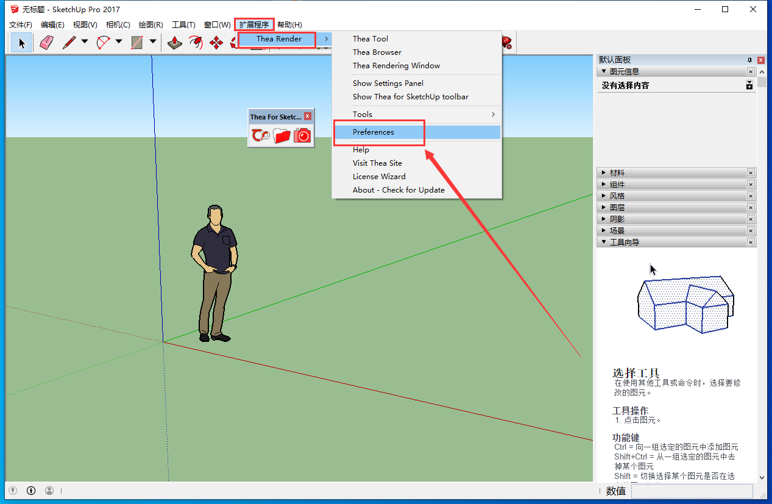Click the house illustration in 工具向导
Image resolution: width=772 pixels, height=504 pixels.
pyautogui.click(x=685, y=303)
